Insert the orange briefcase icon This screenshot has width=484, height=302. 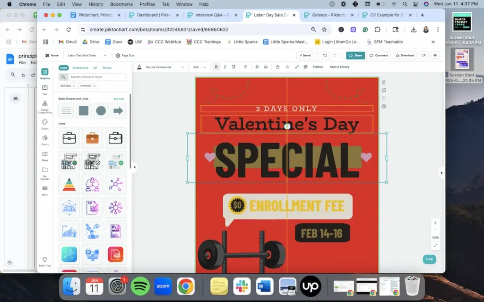[x=92, y=138]
